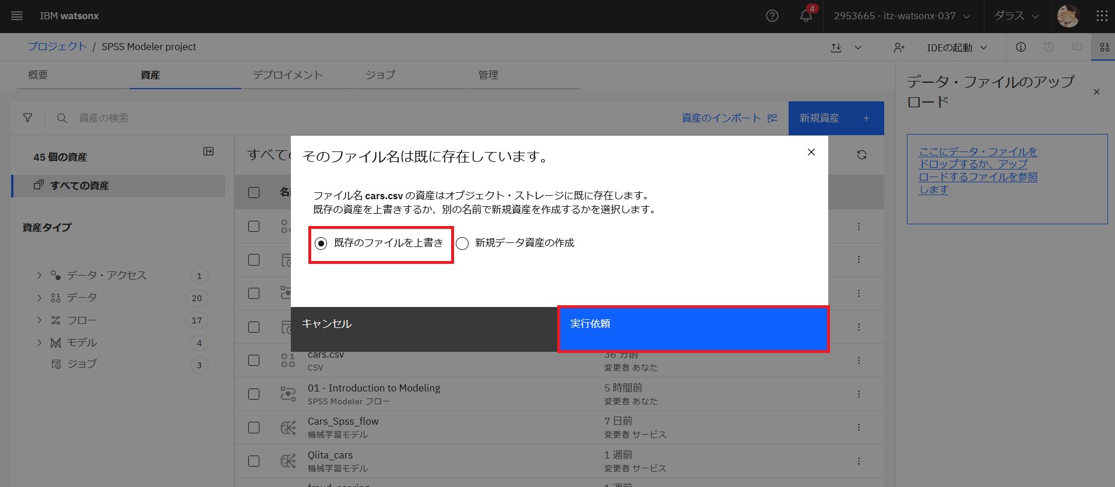Expand the データ・アクセス asset type

coord(39,275)
